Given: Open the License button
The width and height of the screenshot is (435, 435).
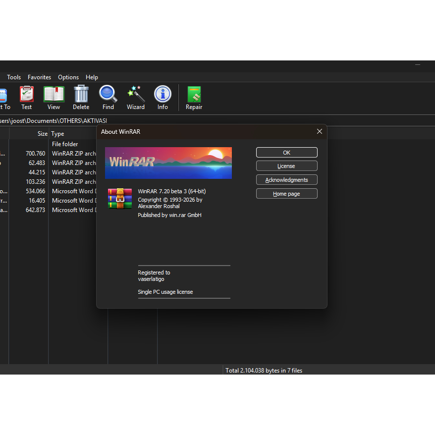Looking at the screenshot, I should [286, 166].
